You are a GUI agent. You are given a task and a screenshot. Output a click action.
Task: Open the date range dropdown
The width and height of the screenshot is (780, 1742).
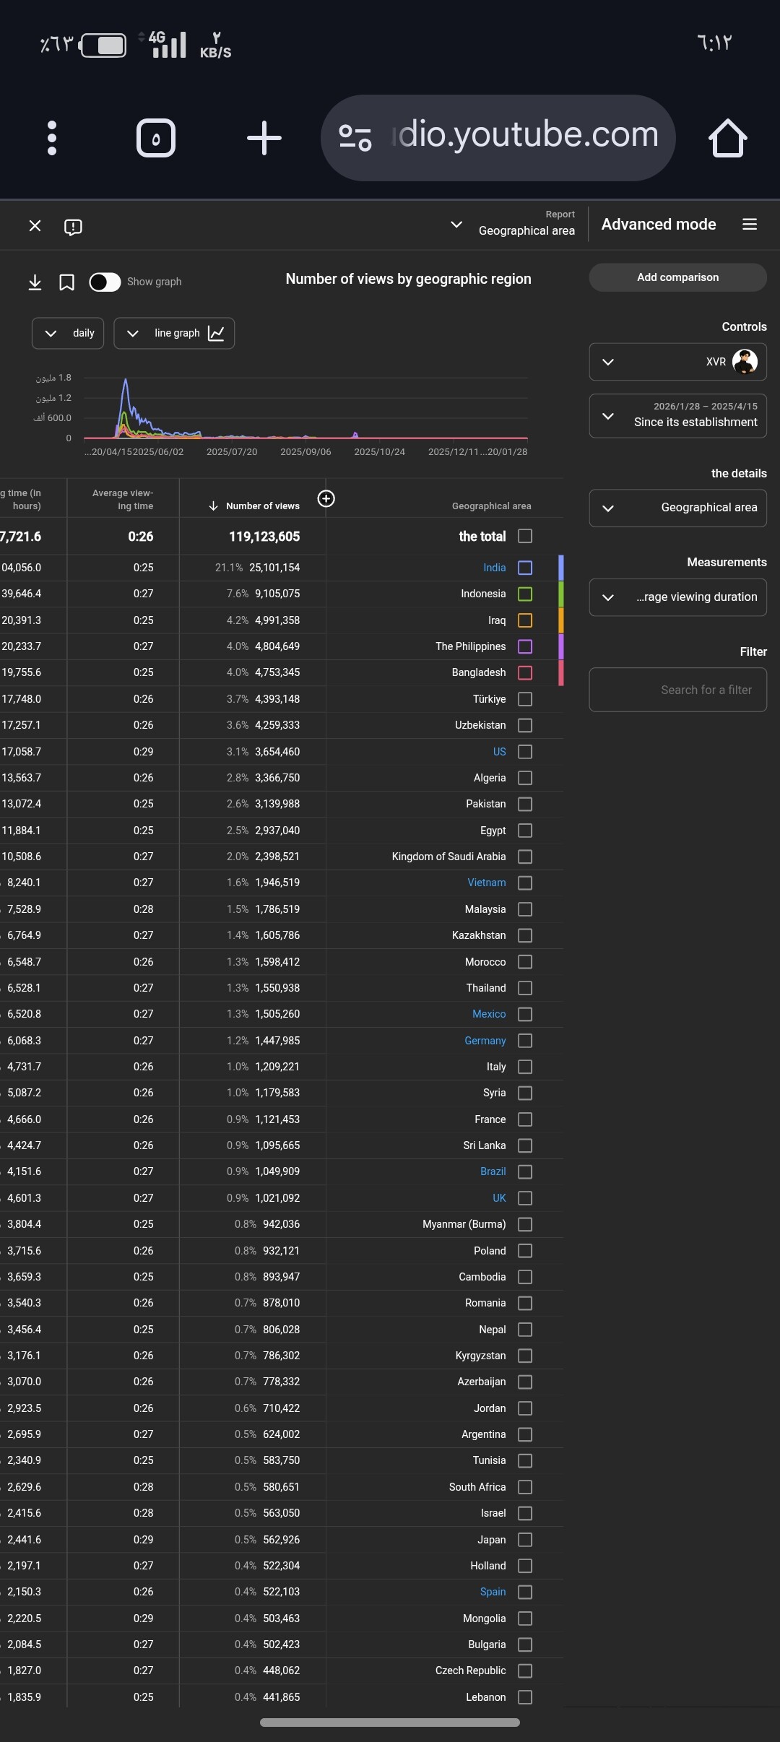pyautogui.click(x=677, y=415)
